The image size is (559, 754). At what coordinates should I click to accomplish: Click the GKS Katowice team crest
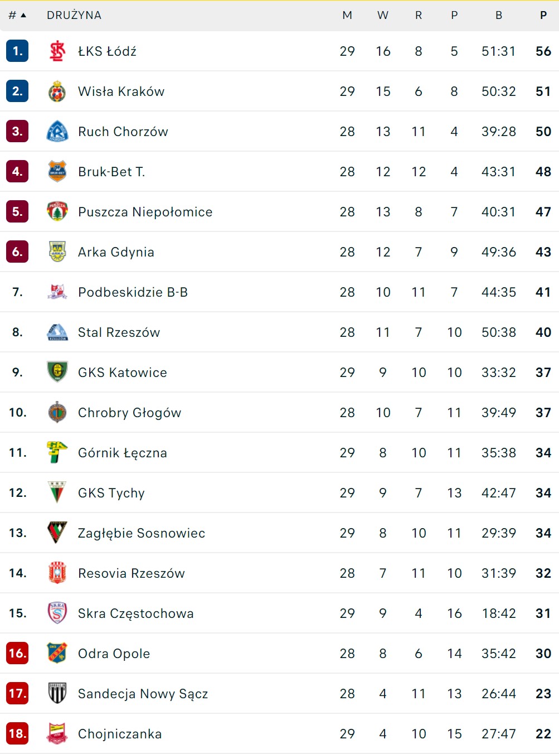pyautogui.click(x=57, y=373)
